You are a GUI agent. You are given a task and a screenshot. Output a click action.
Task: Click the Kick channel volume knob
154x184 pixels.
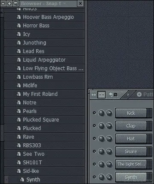[x=109, y=113]
